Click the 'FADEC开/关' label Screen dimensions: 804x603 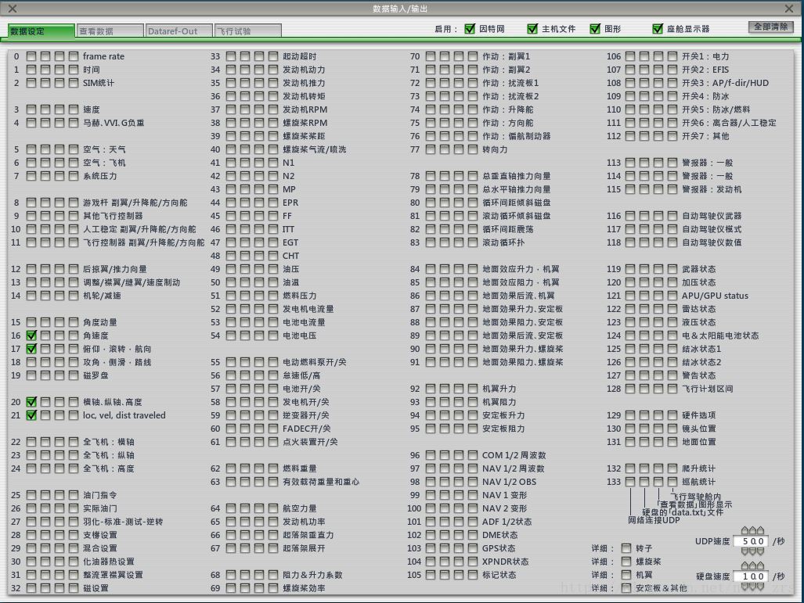[307, 429]
